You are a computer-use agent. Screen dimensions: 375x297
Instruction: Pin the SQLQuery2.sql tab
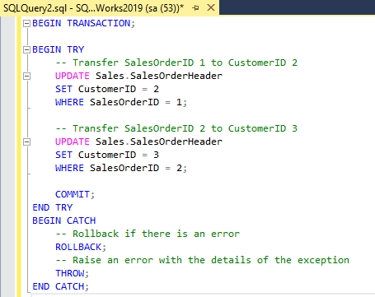click(x=195, y=8)
